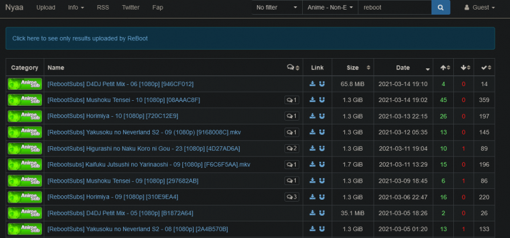Screen dimensions: 510x238
Task: Click the 1.7 GiB size cell
Action: click(353, 165)
